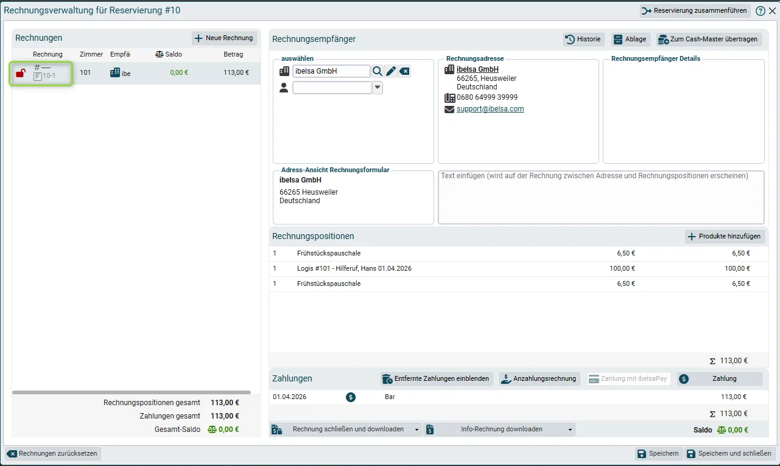Click the Zimmer column header
The width and height of the screenshot is (780, 466).
91,55
